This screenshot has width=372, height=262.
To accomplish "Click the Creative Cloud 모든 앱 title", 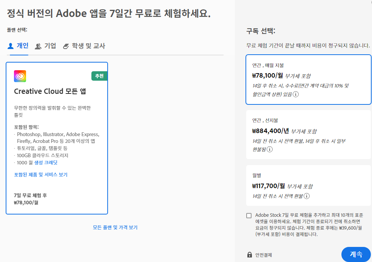I will [x=50, y=91].
